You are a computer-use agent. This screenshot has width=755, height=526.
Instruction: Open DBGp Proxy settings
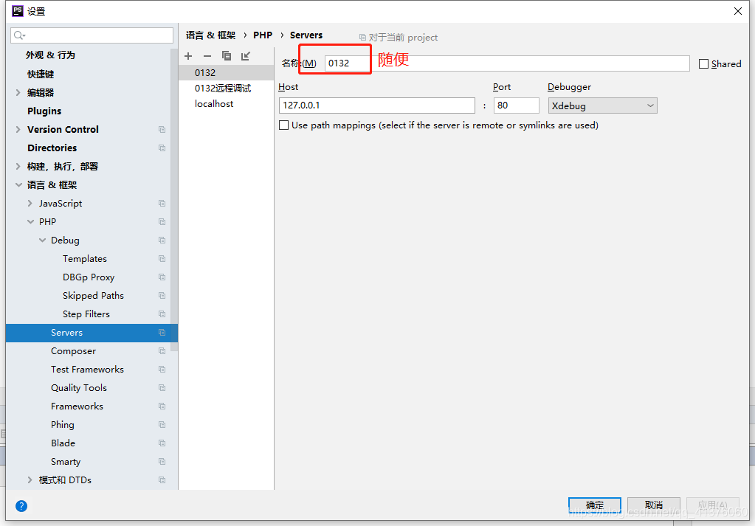pos(89,277)
